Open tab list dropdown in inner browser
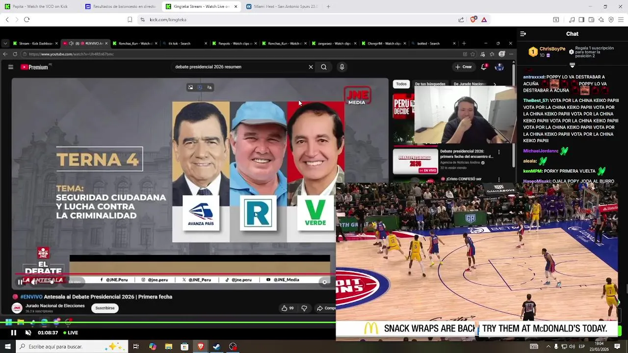 click(5, 43)
